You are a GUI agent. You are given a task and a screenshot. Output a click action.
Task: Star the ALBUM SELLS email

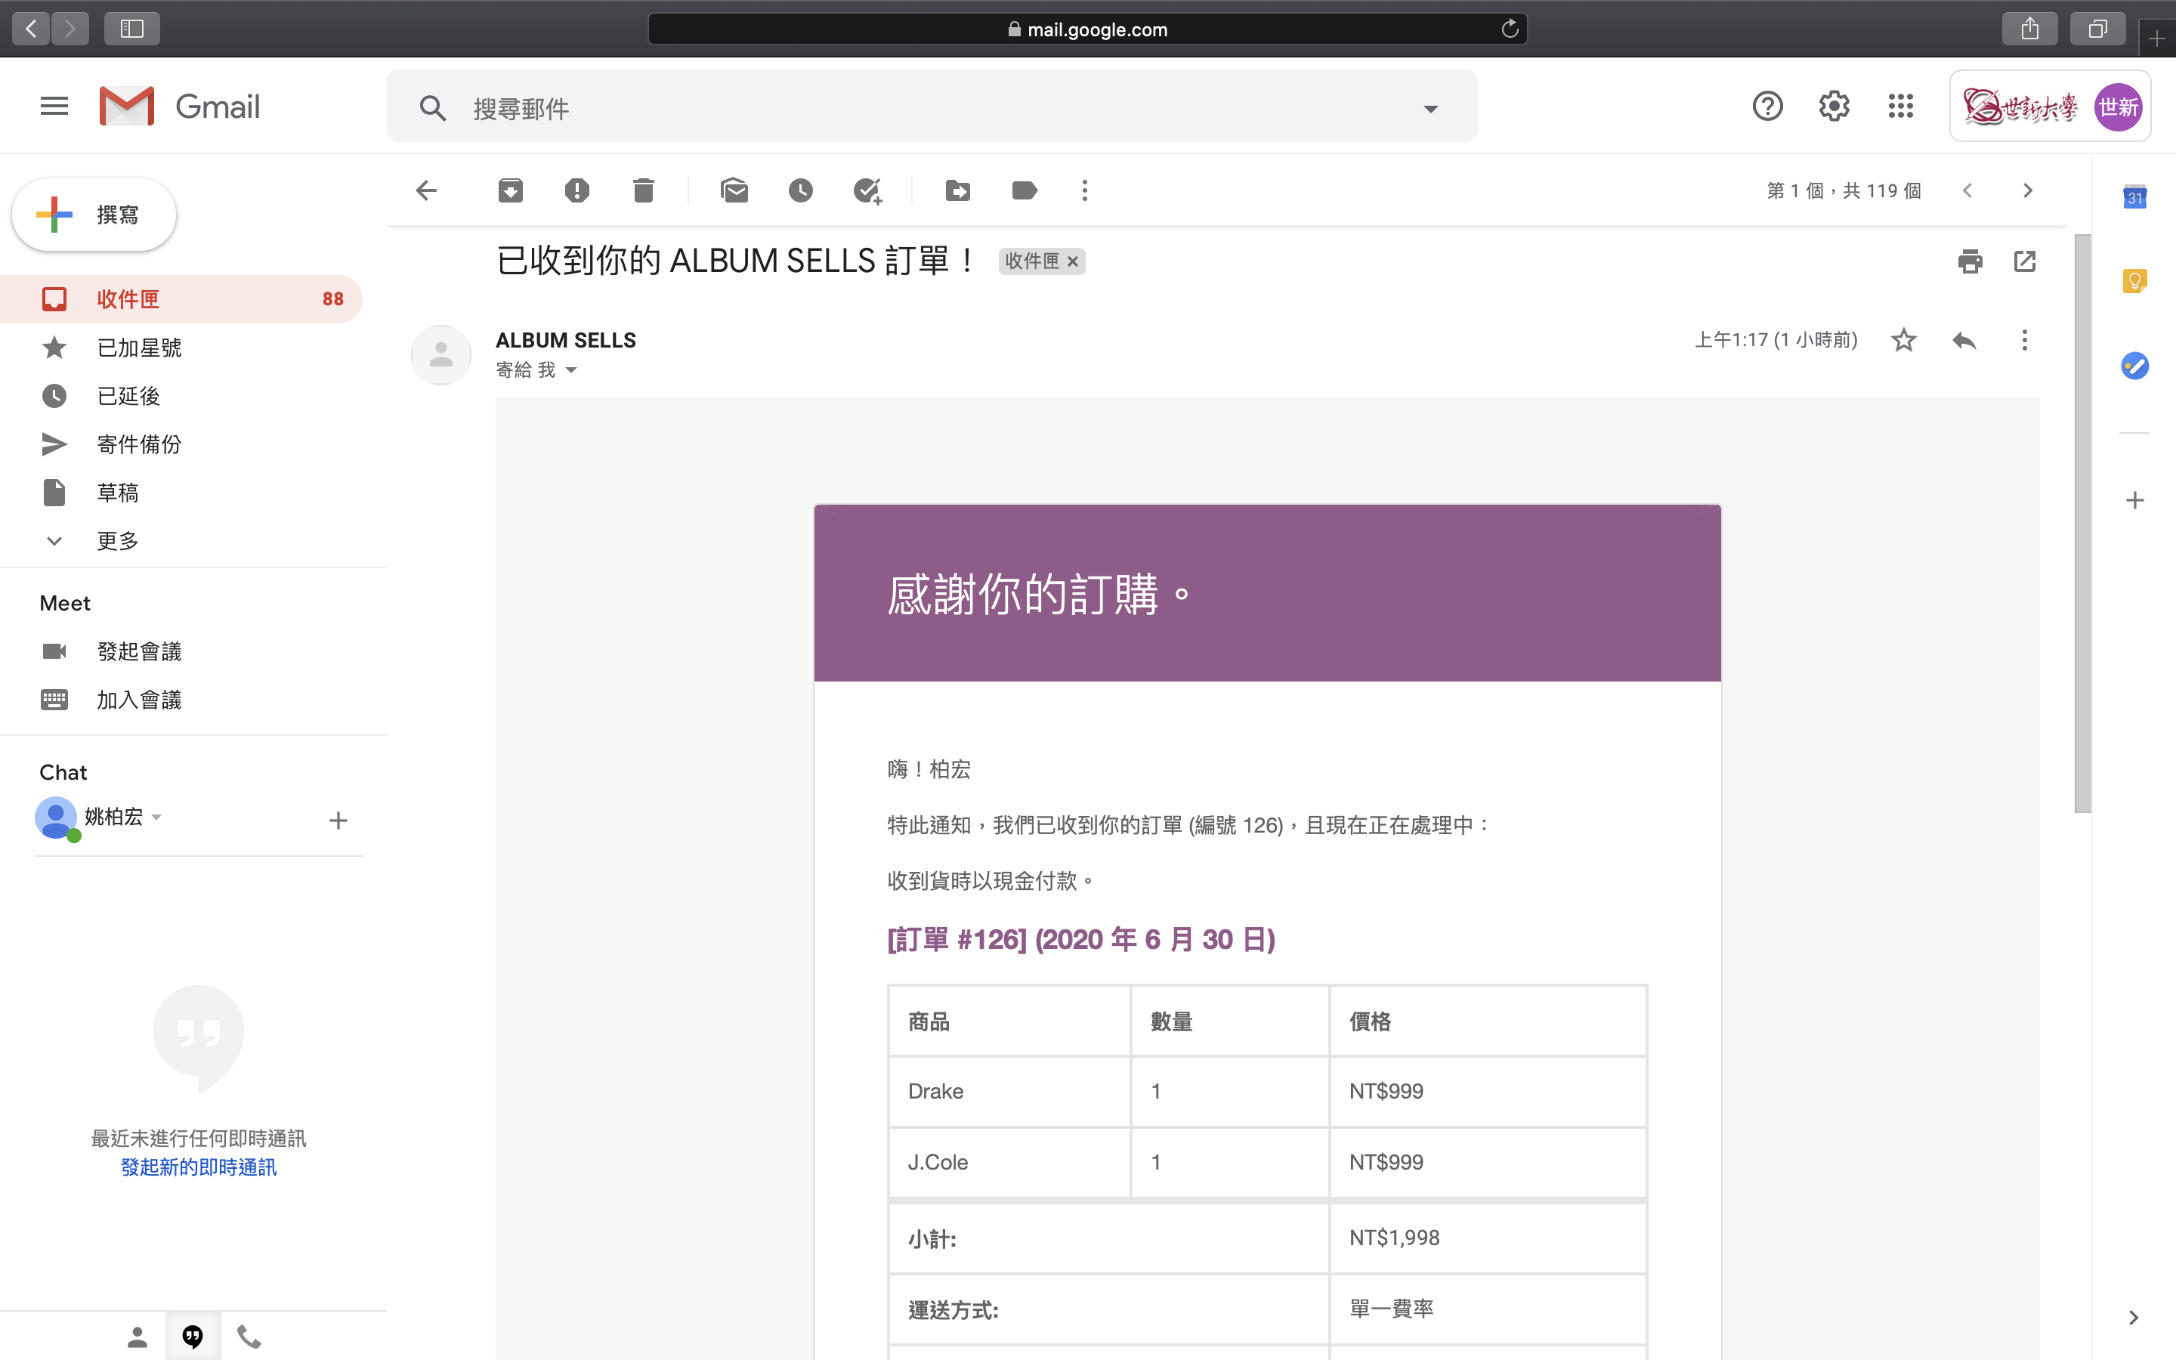(1903, 340)
